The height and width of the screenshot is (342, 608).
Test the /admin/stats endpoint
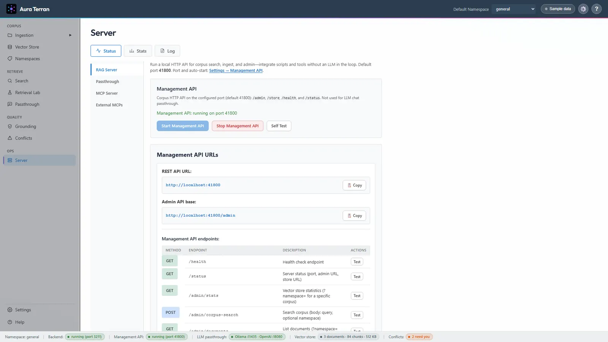tap(357, 296)
